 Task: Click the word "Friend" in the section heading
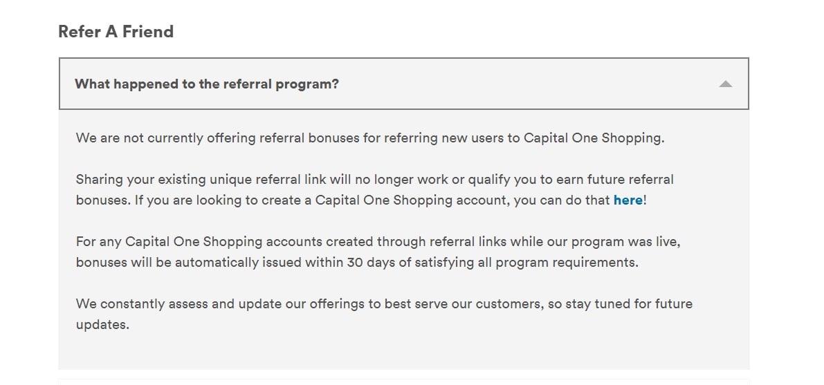(147, 32)
